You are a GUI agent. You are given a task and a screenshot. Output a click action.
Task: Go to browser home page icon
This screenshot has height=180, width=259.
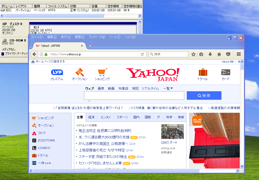click(219, 54)
